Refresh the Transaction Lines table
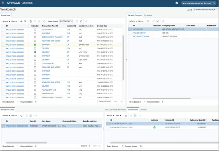 point(21,115)
